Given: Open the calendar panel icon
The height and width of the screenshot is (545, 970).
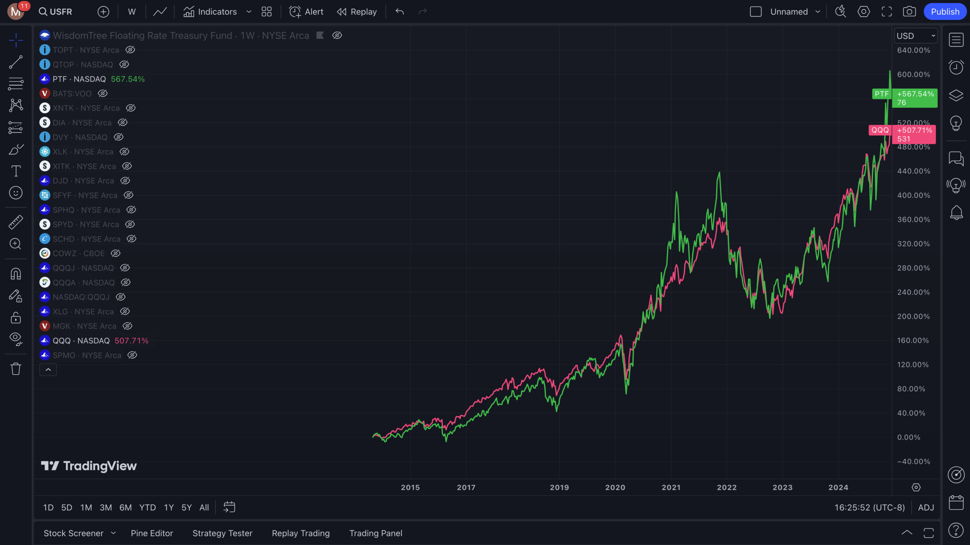Looking at the screenshot, I should (956, 503).
